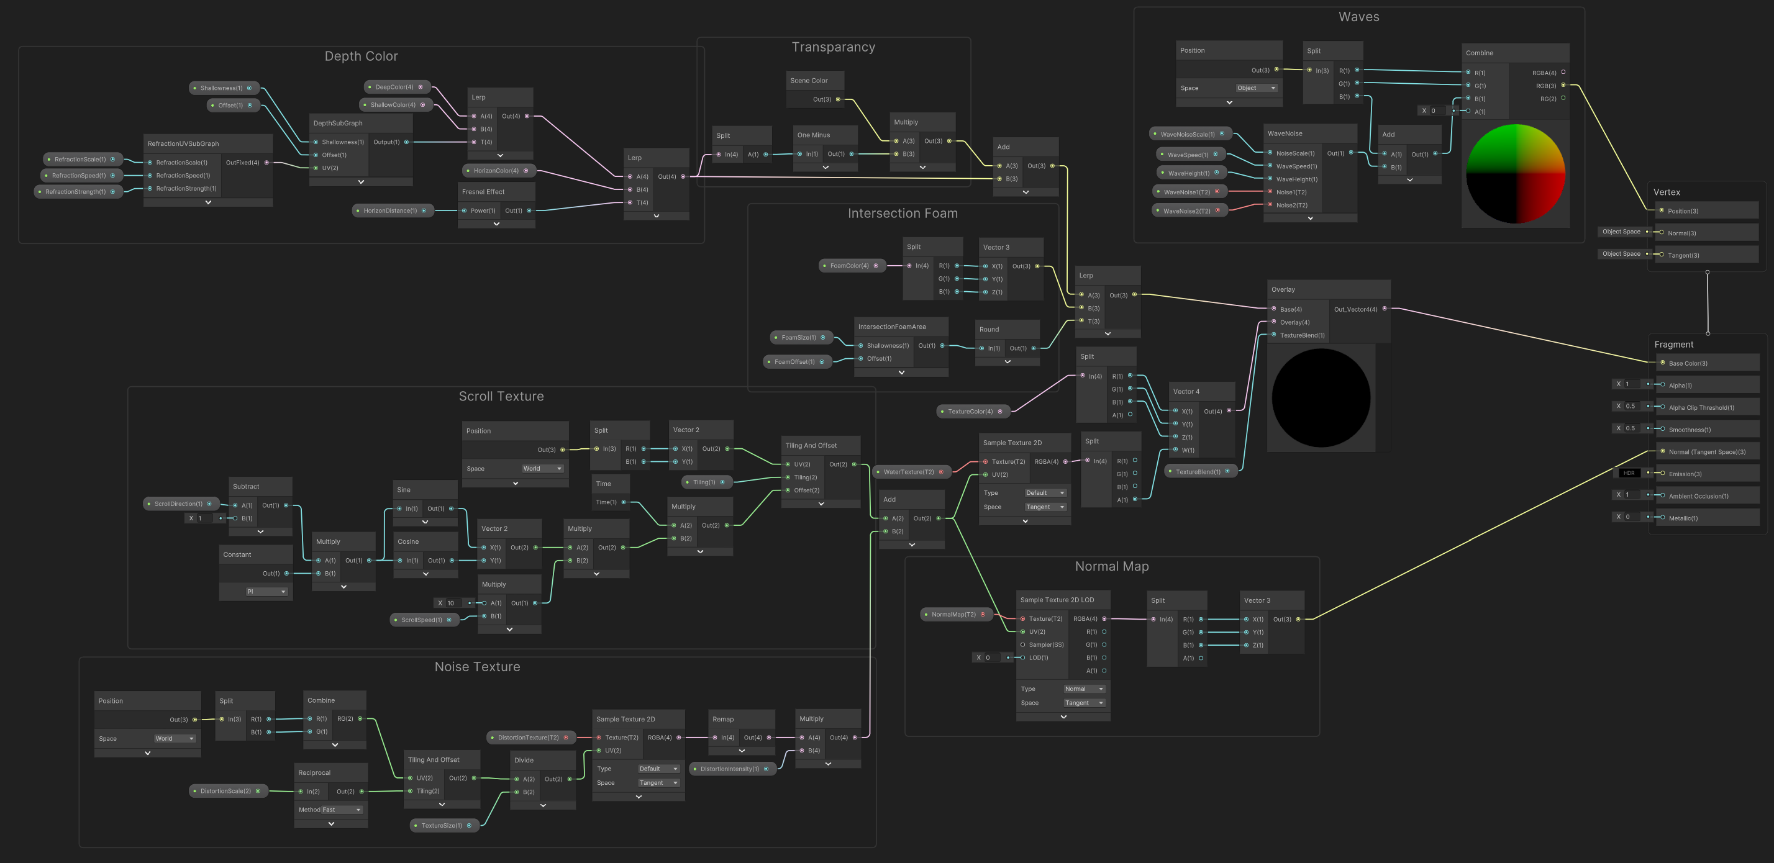
Task: Click RGBA(4) output port on Combine node
Action: coord(1563,72)
